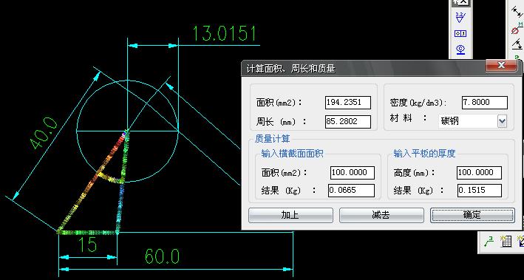The image size is (524, 280).
Task: Click the top 面积(mm2) field showing 194.2351
Action: (x=348, y=103)
